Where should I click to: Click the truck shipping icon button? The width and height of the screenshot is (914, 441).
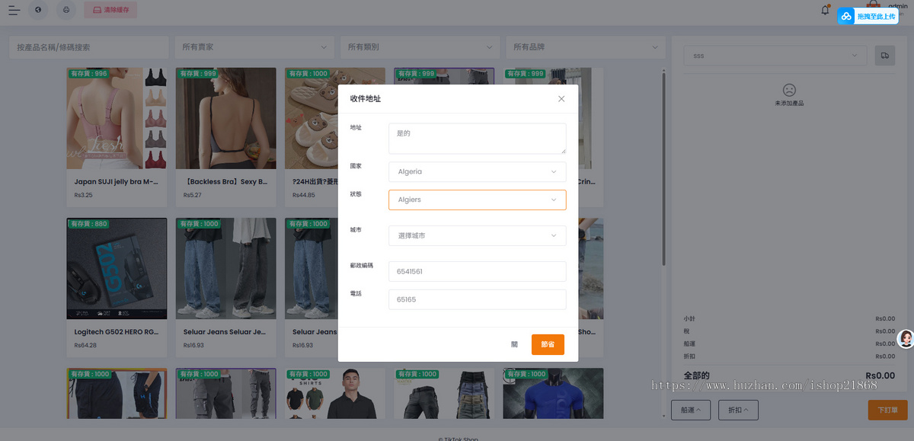pos(885,56)
